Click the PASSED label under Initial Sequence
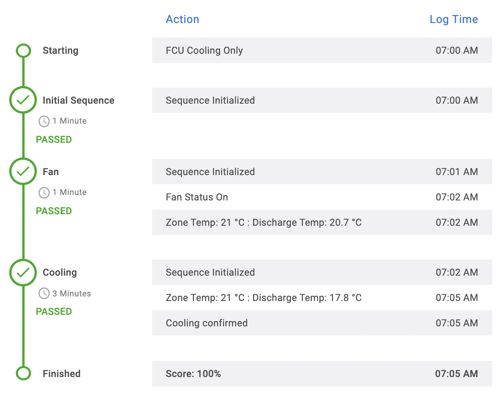The image size is (500, 397). [54, 139]
